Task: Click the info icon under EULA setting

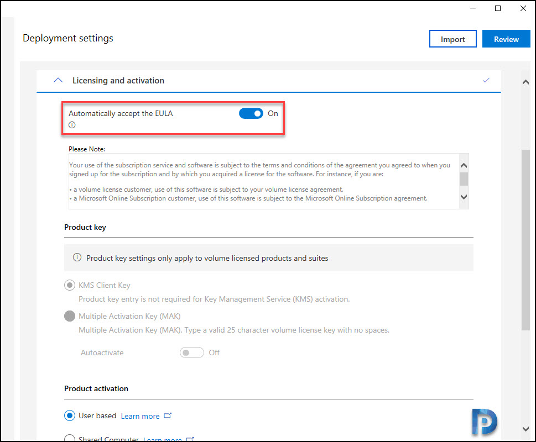Action: (x=72, y=125)
